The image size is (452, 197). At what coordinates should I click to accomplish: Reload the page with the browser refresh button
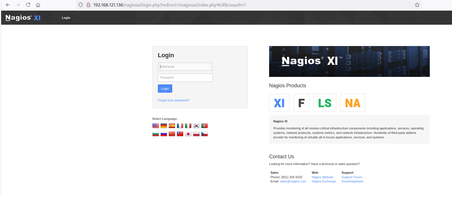28,5
